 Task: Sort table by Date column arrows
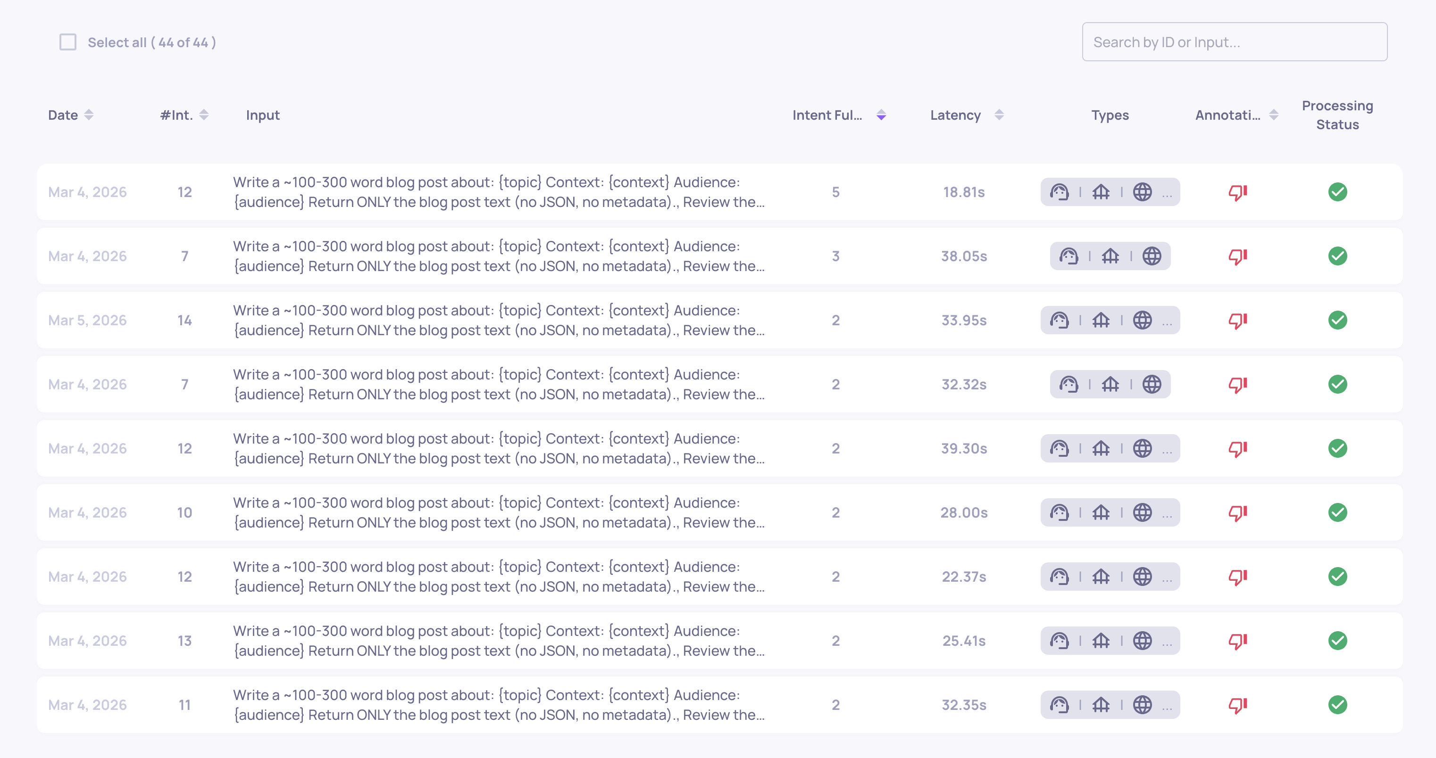coord(89,115)
